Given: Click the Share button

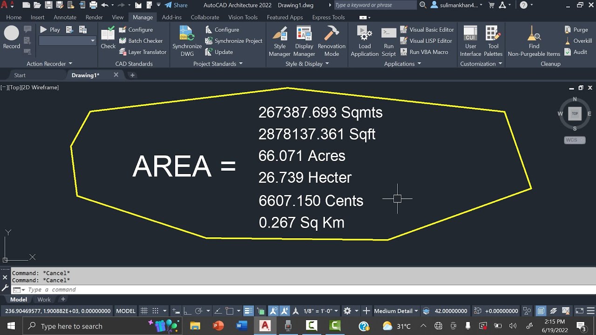Looking at the screenshot, I should tap(176, 5).
